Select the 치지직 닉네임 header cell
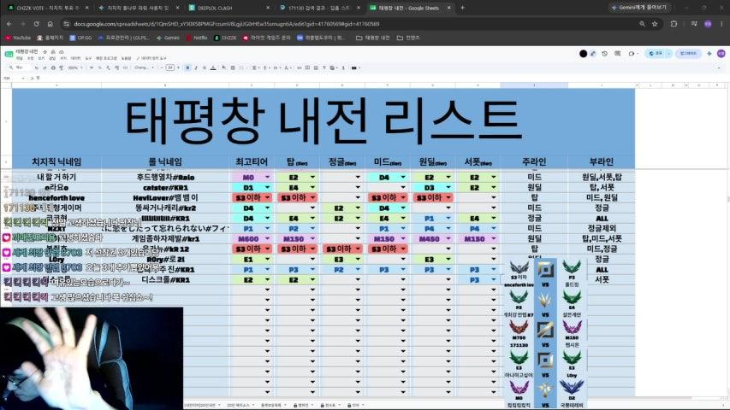Viewport: 730px width, 410px height. coord(56,161)
